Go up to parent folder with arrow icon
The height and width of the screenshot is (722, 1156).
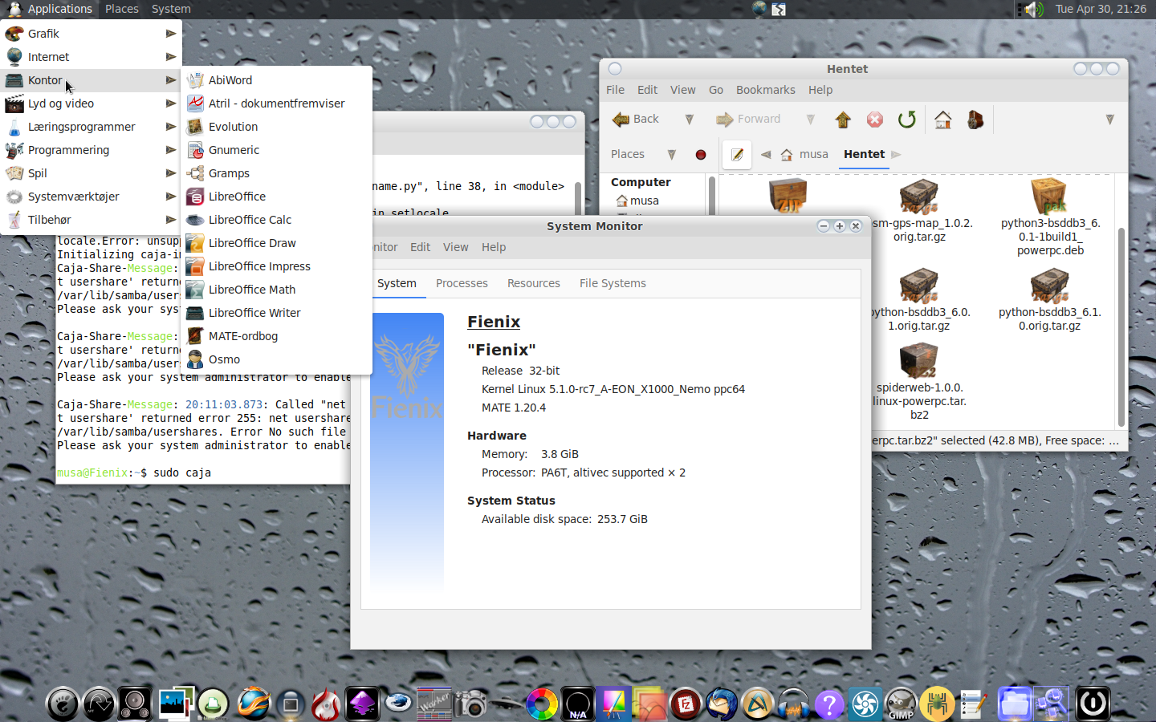tap(842, 120)
